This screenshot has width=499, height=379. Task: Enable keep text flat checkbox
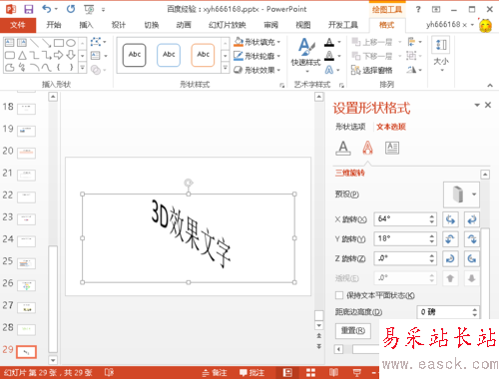339,295
